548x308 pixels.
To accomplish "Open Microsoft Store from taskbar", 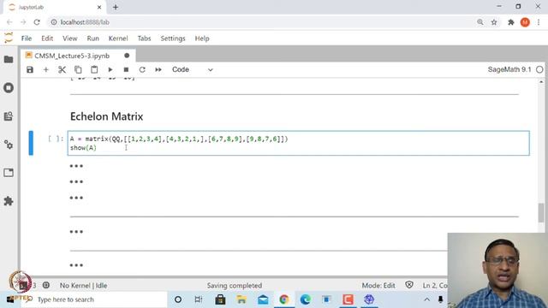I will 220,299.
